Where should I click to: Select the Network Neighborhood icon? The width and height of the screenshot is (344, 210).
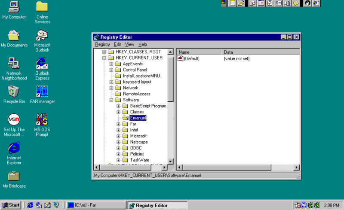14,69
